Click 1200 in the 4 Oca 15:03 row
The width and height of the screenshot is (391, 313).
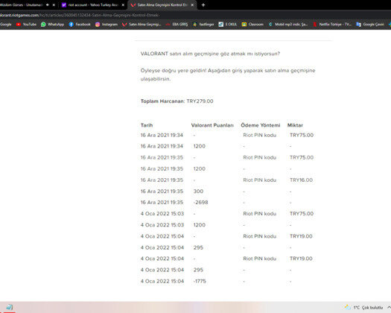click(x=200, y=225)
